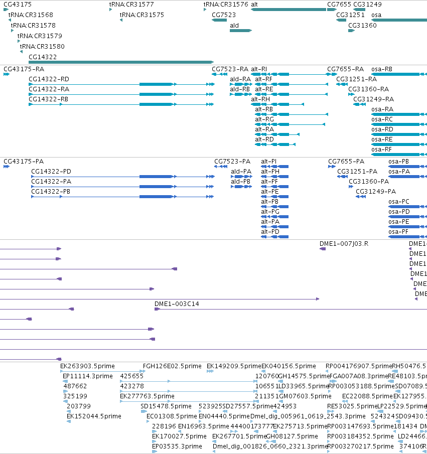The width and height of the screenshot is (427, 454).
Task: Click the DME1-007J03.R feature label
Action: tap(344, 244)
